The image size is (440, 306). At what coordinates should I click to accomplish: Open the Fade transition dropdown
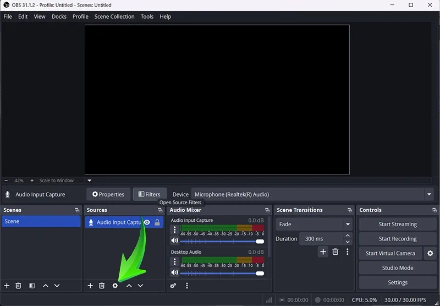pos(348,224)
